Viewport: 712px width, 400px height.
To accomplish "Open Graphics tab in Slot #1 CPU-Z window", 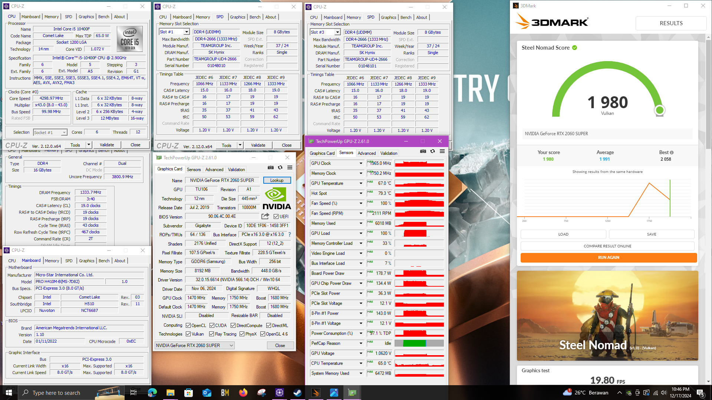I will [x=237, y=17].
